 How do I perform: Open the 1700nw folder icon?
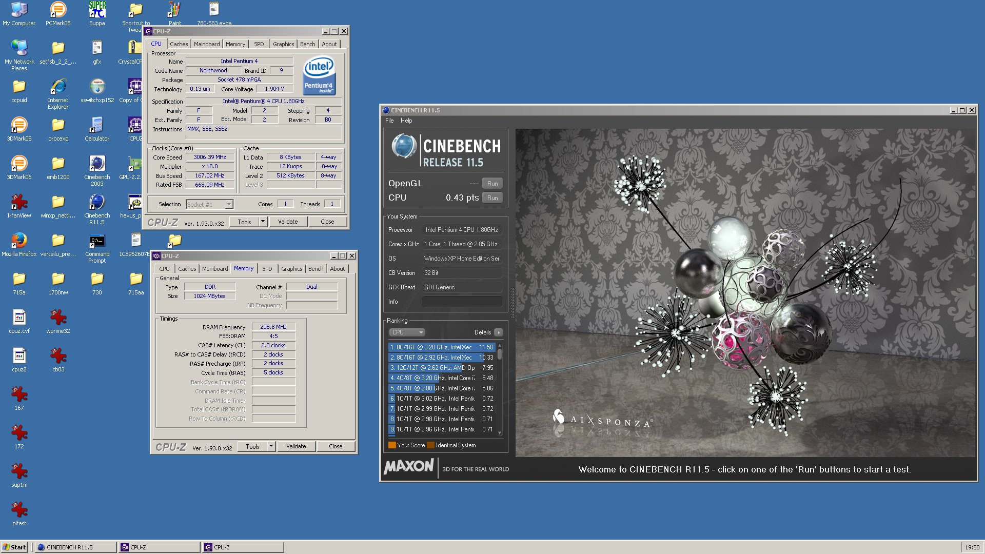click(58, 283)
